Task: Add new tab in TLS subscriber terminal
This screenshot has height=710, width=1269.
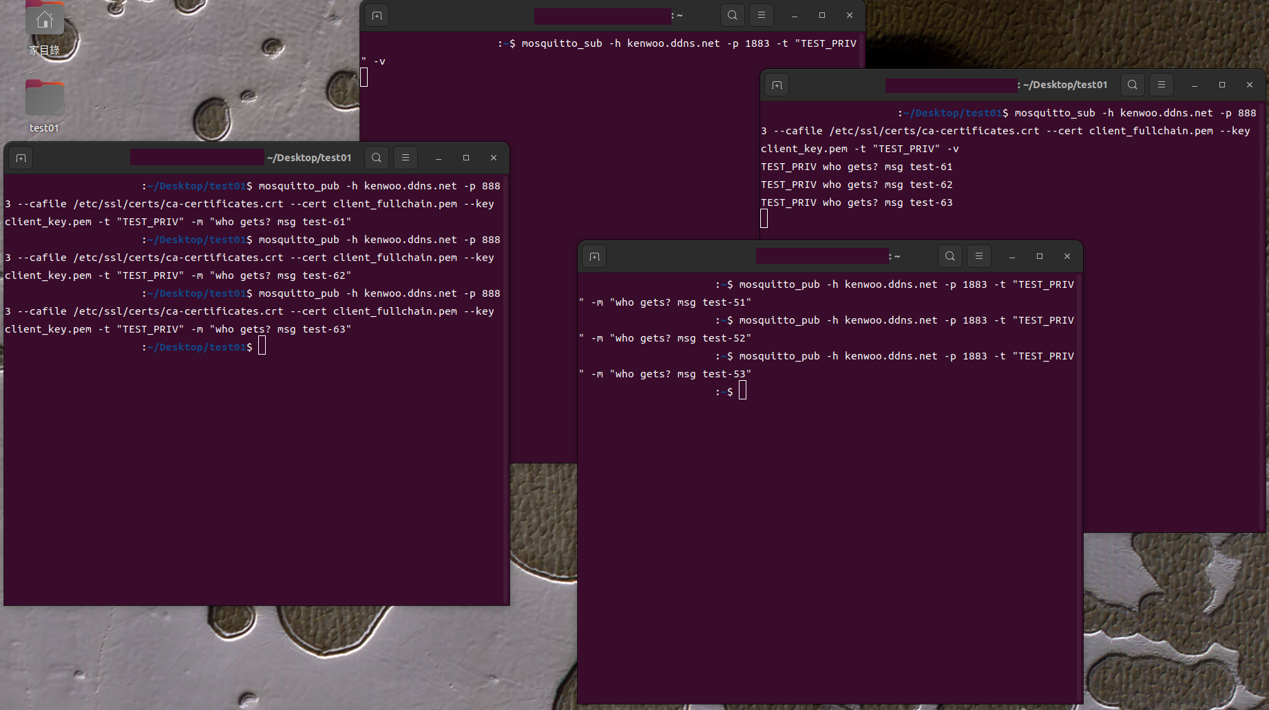Action: (777, 85)
